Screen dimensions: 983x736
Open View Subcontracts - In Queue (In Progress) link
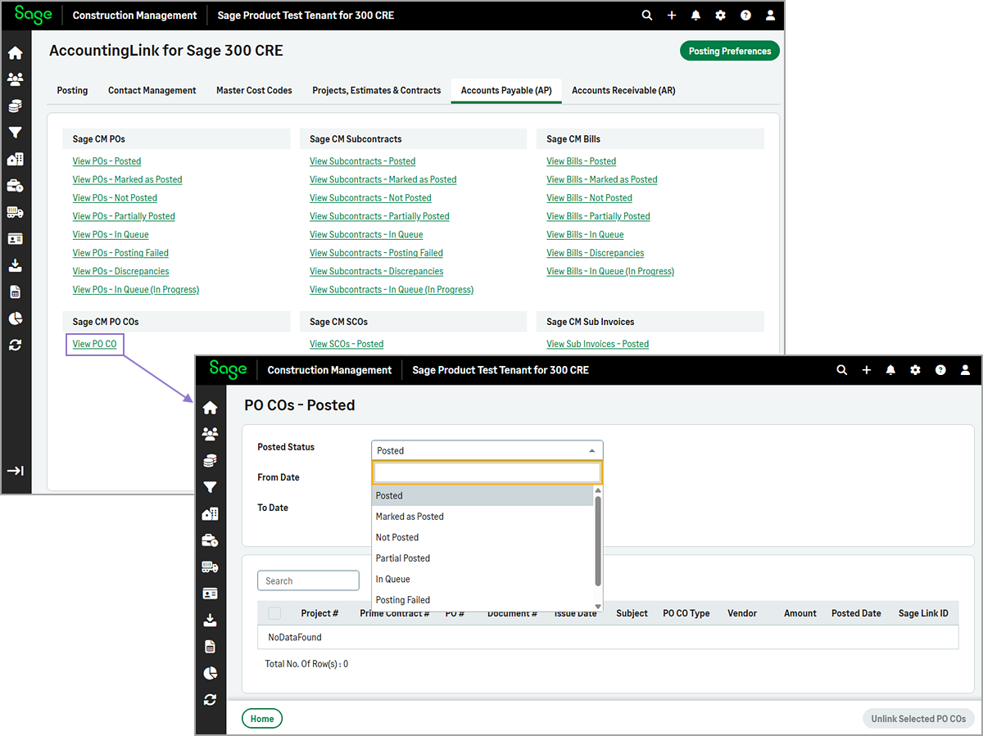(392, 290)
